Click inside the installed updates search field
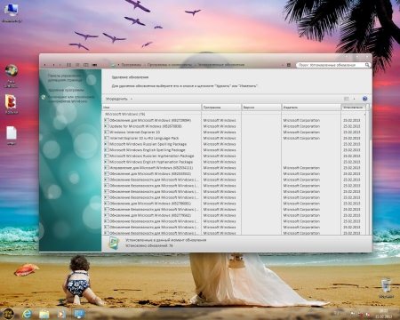 331,65
